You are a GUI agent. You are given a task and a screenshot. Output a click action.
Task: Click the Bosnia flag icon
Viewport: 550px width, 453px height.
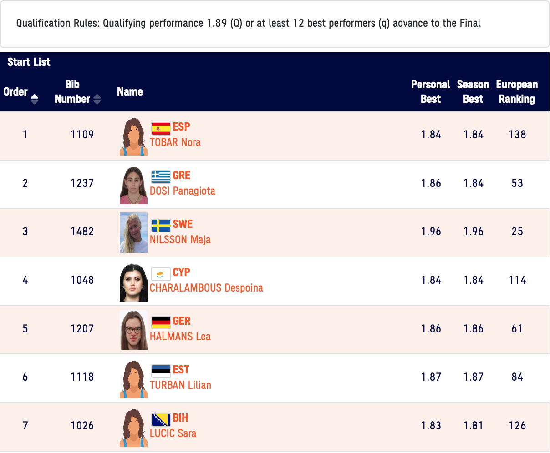pos(161,419)
